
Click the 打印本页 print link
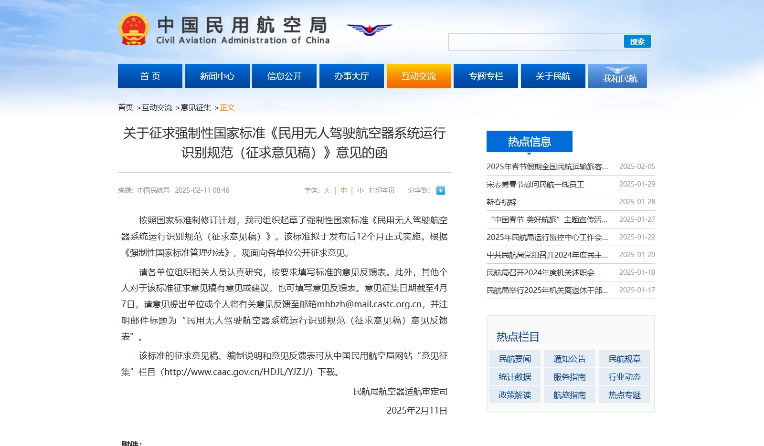tap(382, 190)
